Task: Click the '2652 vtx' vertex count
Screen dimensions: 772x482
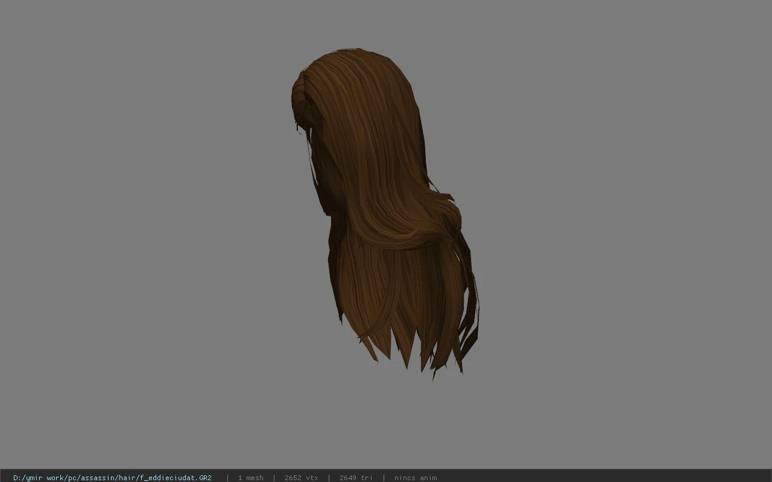Action: tap(301, 478)
